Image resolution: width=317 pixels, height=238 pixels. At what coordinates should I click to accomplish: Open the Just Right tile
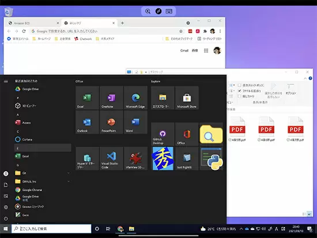pyautogui.click(x=187, y=158)
